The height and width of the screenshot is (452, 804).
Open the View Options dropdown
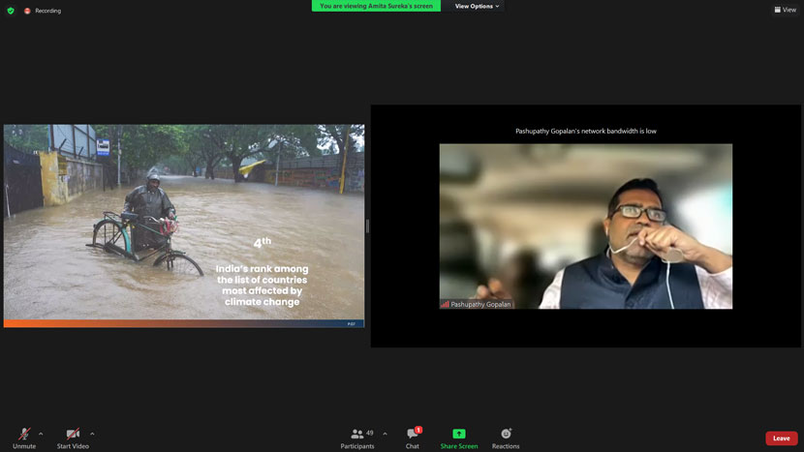click(x=477, y=6)
